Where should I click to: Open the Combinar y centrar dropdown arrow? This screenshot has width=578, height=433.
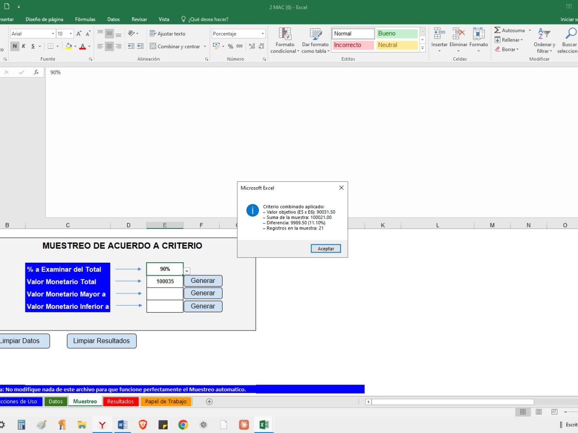(x=205, y=47)
